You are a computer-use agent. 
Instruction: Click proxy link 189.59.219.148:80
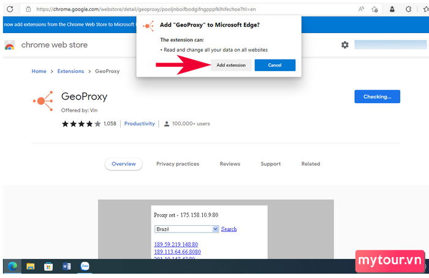click(x=176, y=244)
